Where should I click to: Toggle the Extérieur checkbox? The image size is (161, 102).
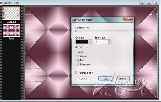[x=76, y=47]
